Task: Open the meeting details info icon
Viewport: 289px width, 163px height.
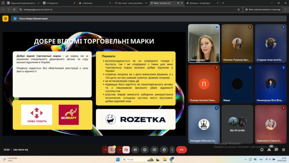Action: [262, 150]
